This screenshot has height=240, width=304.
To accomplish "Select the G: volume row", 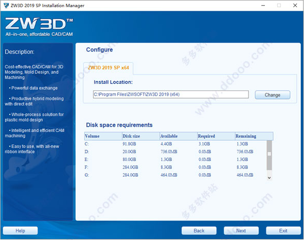I will click(x=175, y=175).
